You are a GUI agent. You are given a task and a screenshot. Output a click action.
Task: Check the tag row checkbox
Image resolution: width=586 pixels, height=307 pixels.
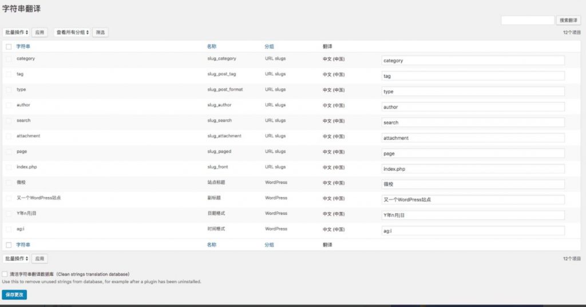coord(9,74)
